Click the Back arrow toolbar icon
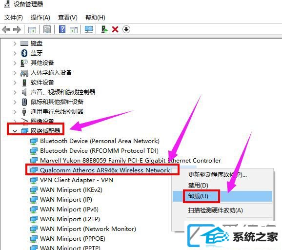Image resolution: width=282 pixels, height=250 pixels. (6, 29)
